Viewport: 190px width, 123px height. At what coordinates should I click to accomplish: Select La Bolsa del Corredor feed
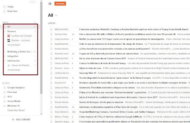point(22,36)
